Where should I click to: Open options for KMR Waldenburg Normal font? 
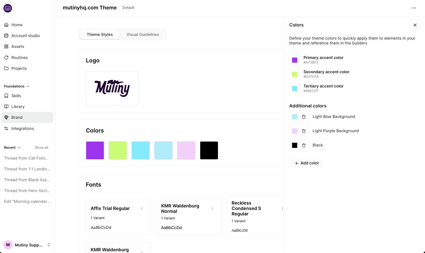[x=212, y=209]
